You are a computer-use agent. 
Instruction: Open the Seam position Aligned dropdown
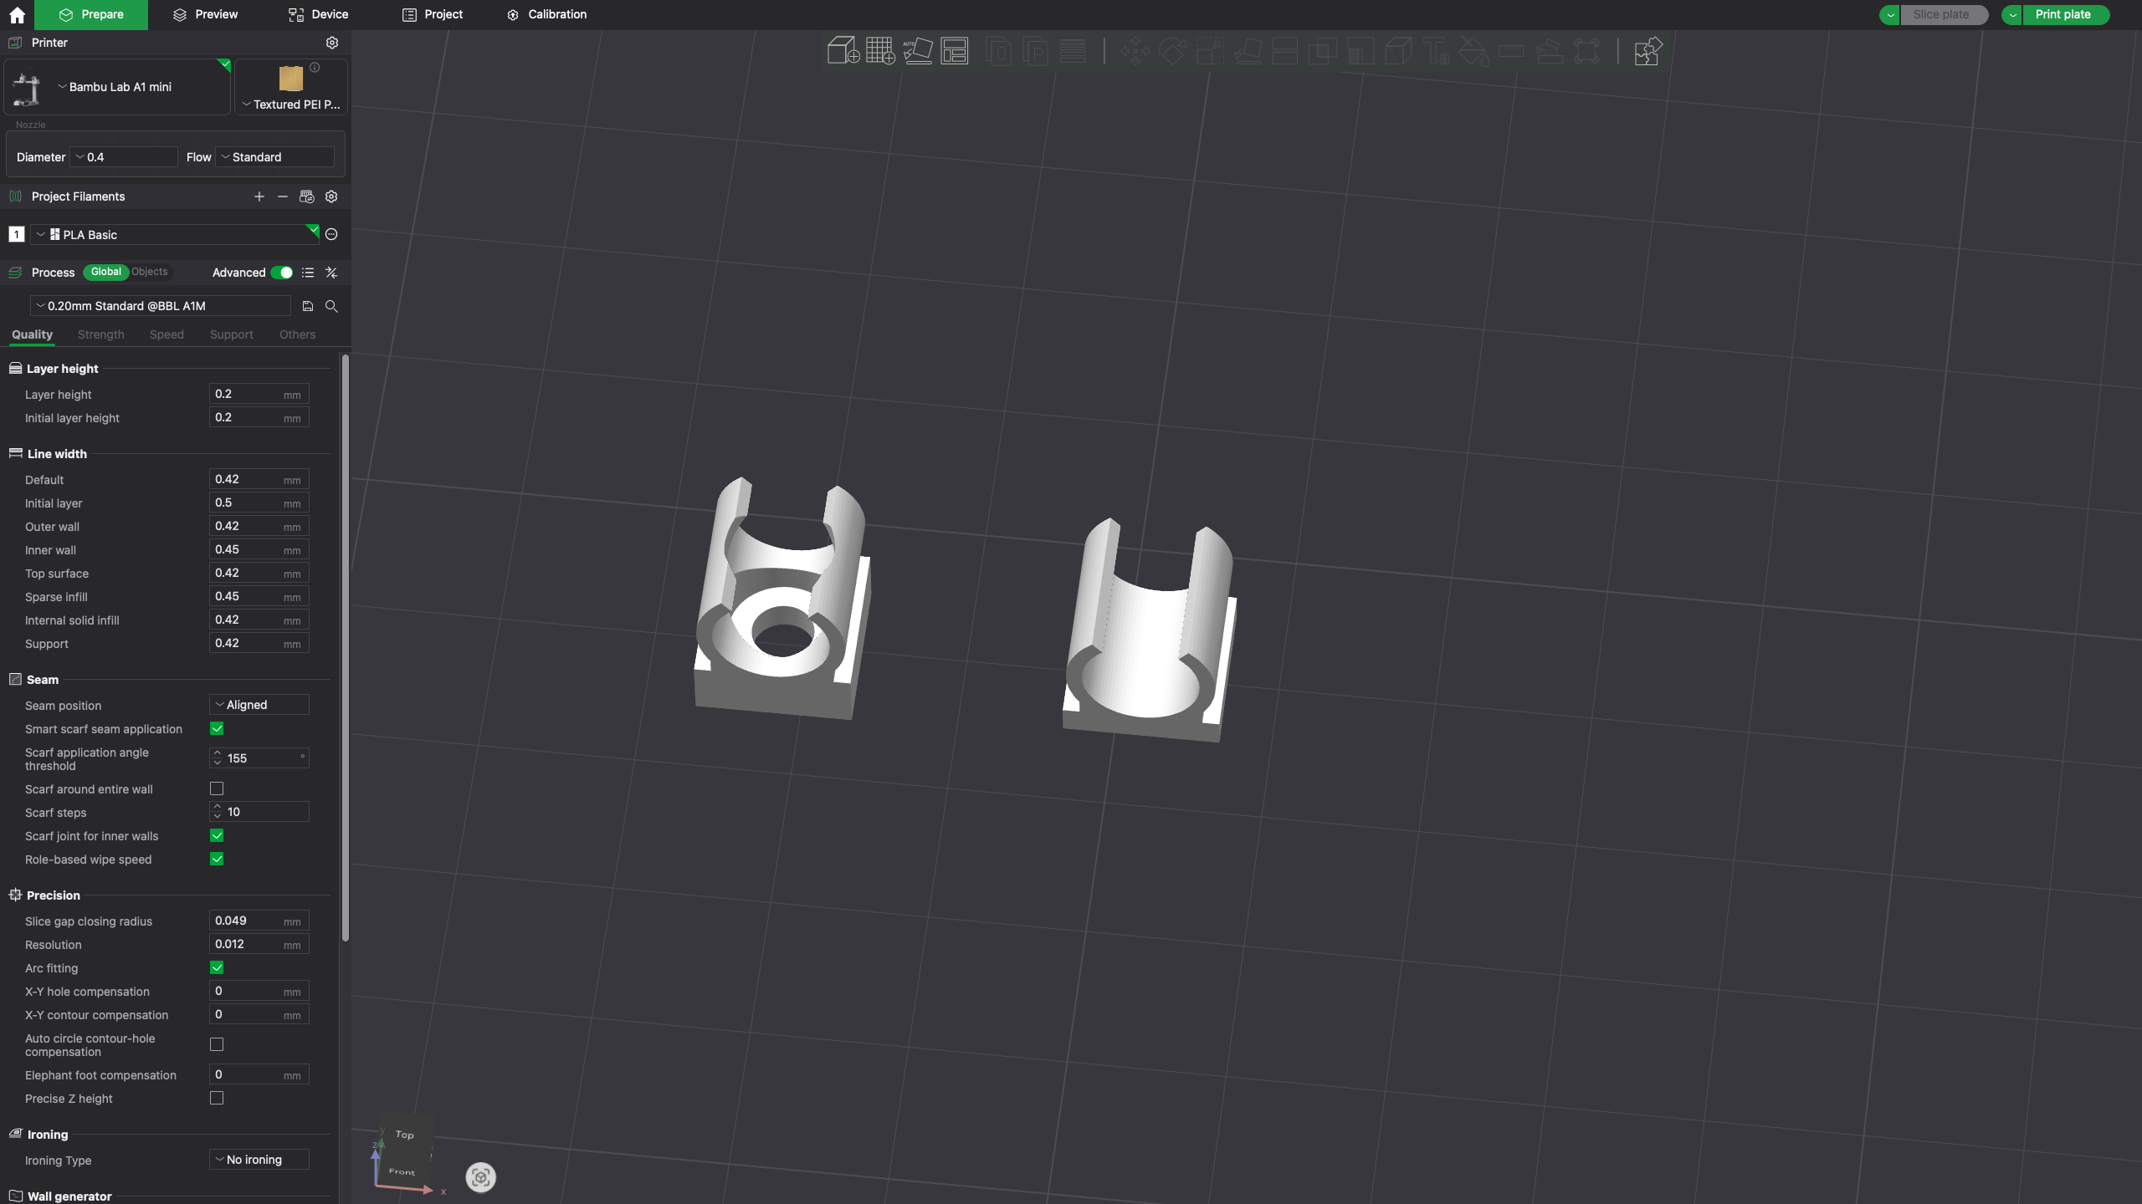pyautogui.click(x=259, y=705)
